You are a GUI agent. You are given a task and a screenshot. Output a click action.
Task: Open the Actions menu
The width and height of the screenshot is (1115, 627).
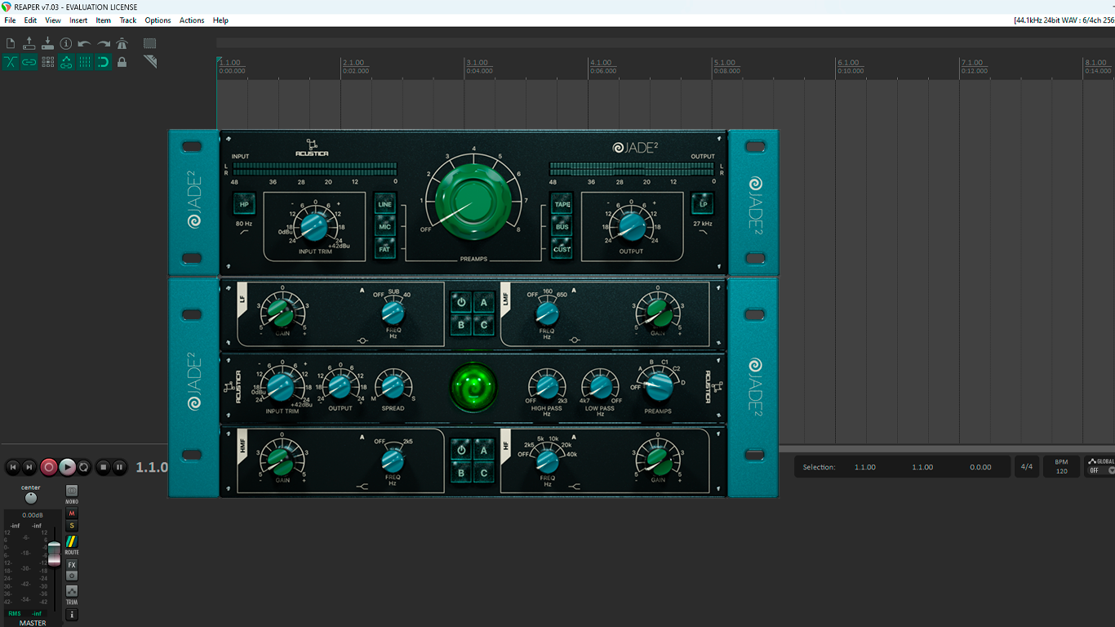192,20
